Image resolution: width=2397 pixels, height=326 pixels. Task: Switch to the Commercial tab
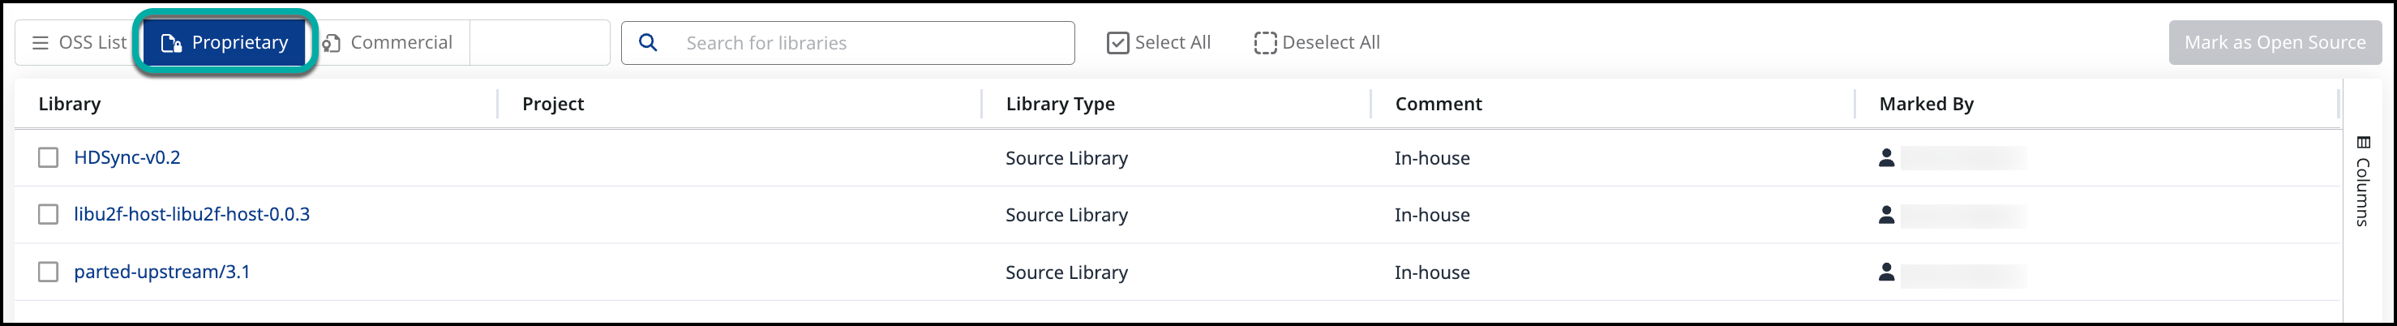pos(388,43)
